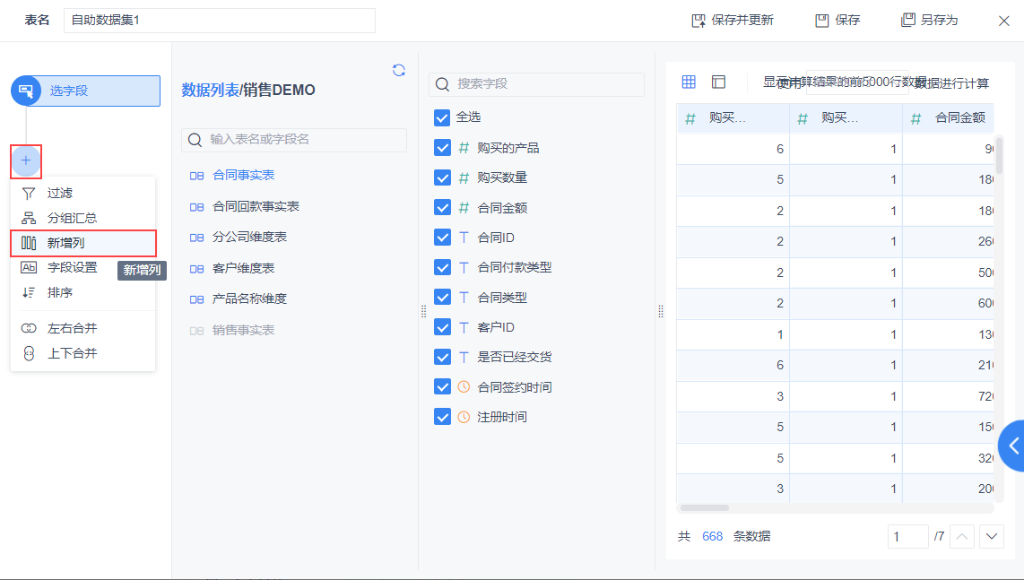
Task: Choose 左右合并 join option
Action: click(x=82, y=328)
